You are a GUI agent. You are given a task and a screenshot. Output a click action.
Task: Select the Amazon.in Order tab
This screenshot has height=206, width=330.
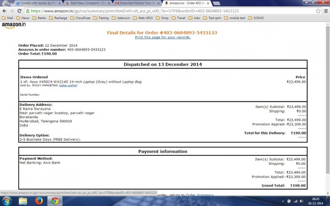click(186, 3)
